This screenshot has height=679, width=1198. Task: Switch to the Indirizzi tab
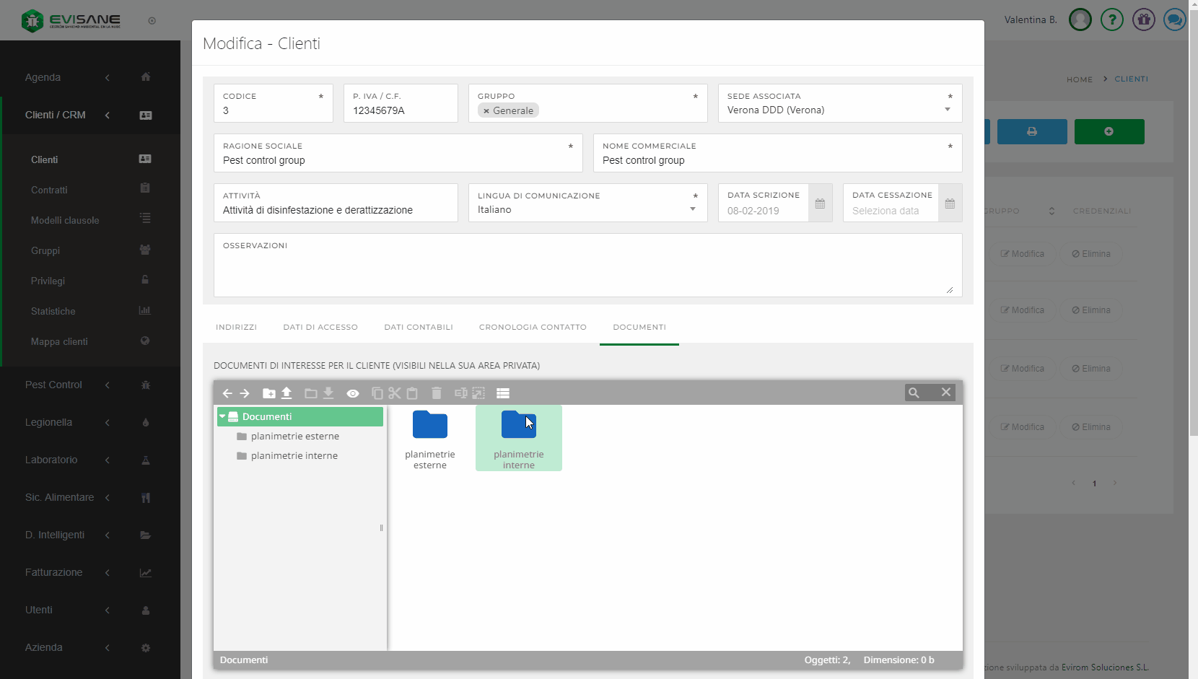tap(236, 327)
